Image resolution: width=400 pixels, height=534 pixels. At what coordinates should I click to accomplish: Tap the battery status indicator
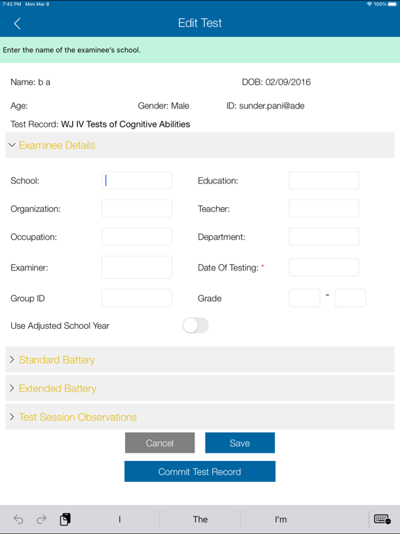tap(394, 4)
